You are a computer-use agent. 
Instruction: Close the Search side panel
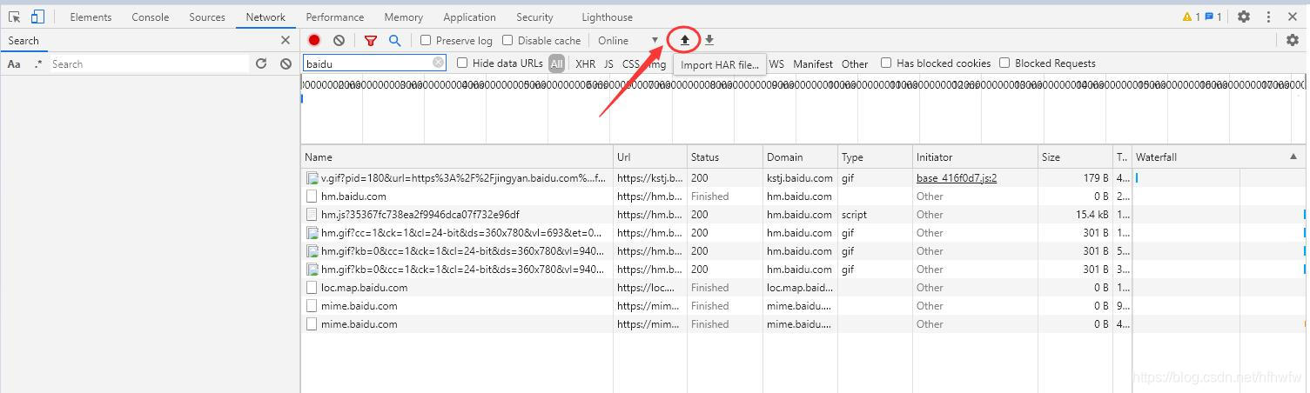tap(286, 40)
